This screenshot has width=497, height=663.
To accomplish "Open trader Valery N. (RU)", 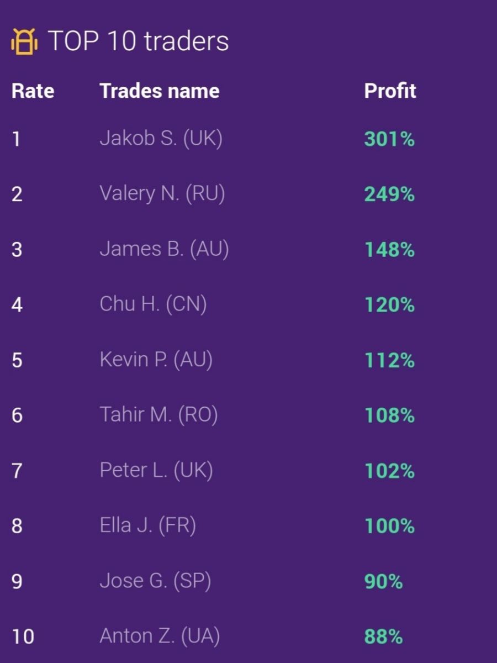I will point(162,193).
